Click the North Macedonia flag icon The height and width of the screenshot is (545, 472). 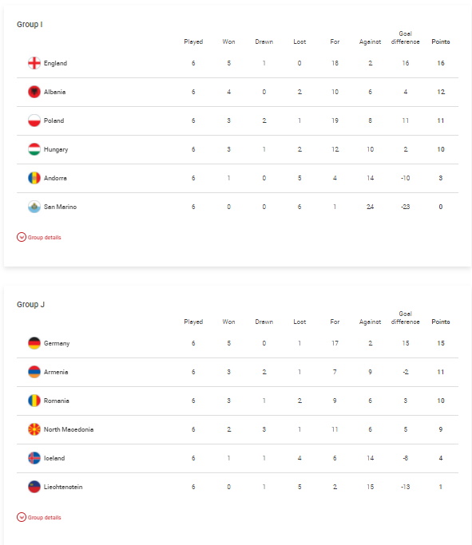pyautogui.click(x=34, y=429)
